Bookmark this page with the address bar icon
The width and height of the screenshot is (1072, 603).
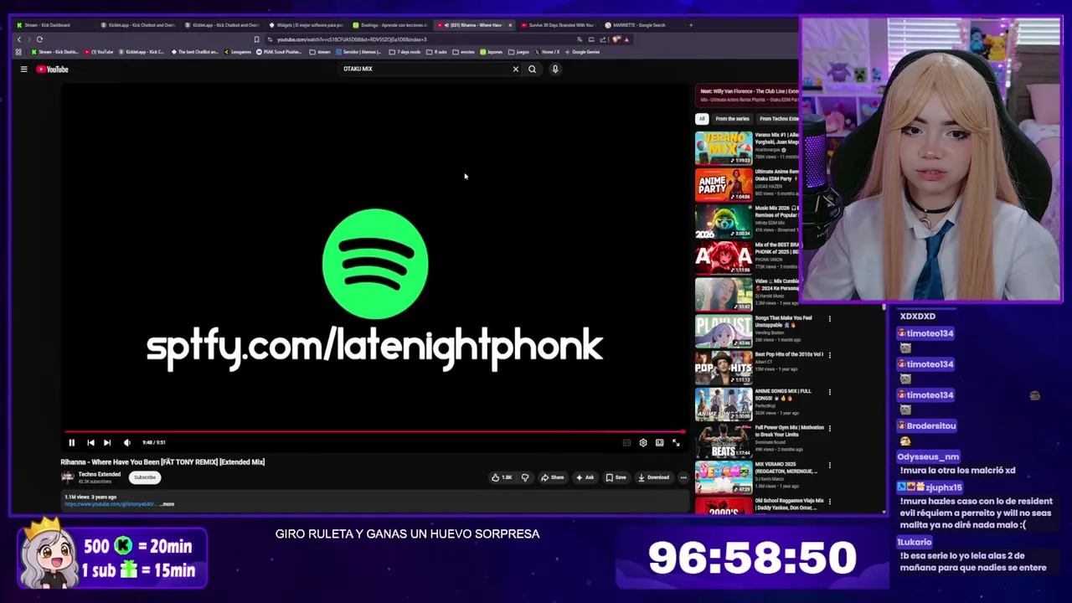click(256, 39)
